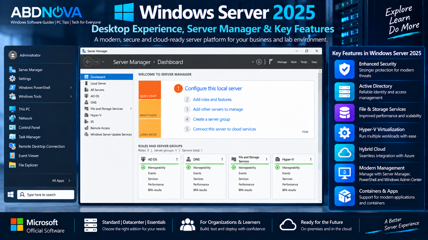
Task: Open the AD DS role tile header
Action: tap(159, 159)
